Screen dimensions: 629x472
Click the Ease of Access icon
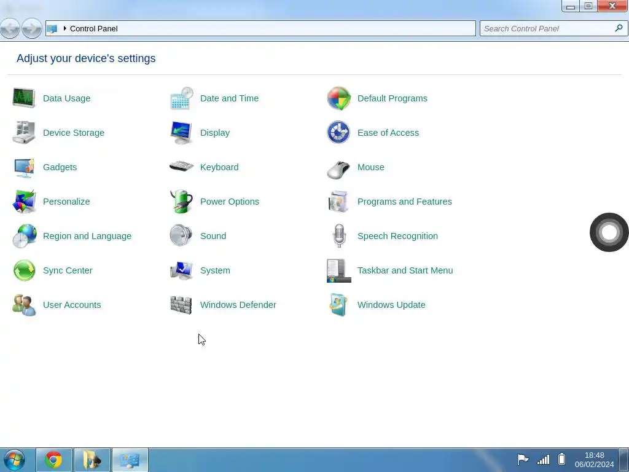338,133
